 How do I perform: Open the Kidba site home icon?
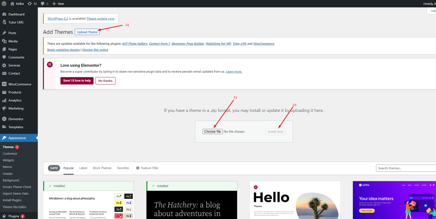click(x=12, y=4)
